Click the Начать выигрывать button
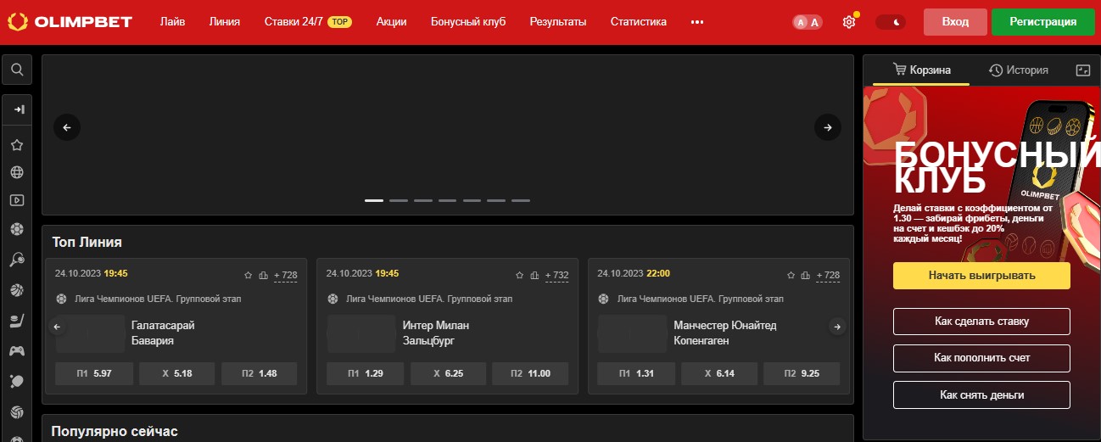1101x442 pixels. tap(981, 276)
